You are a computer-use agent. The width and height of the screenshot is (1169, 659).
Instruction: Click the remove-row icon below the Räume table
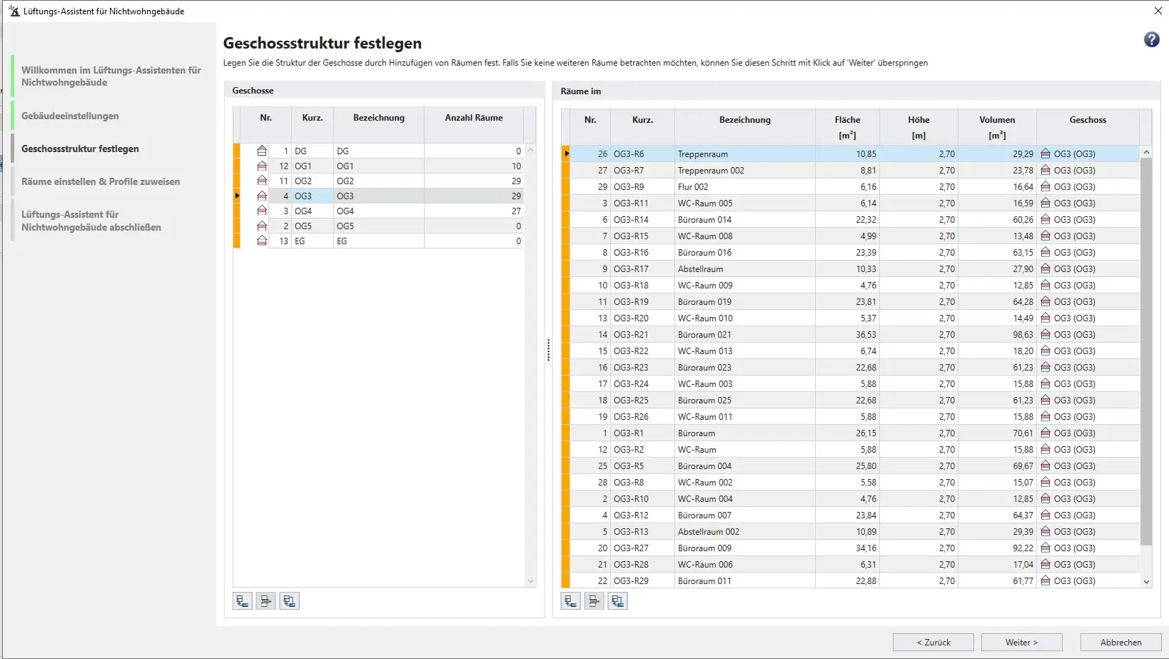(x=594, y=601)
